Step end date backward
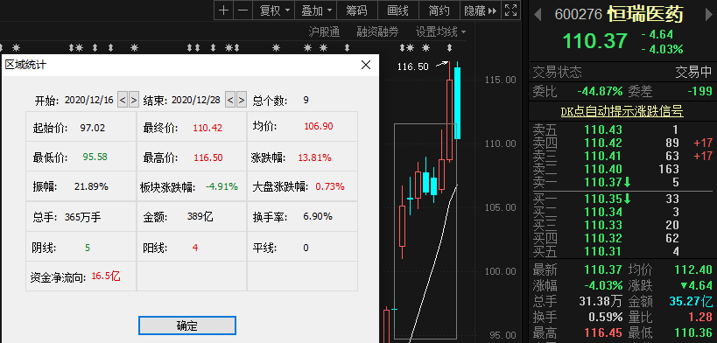Screen dimensions: 717x343 coord(230,100)
